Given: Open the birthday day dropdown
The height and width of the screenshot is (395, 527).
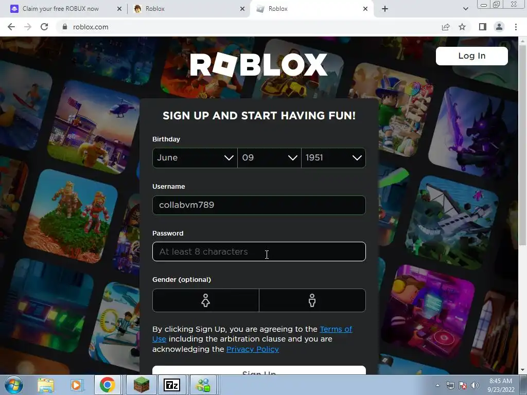Looking at the screenshot, I should 269,158.
